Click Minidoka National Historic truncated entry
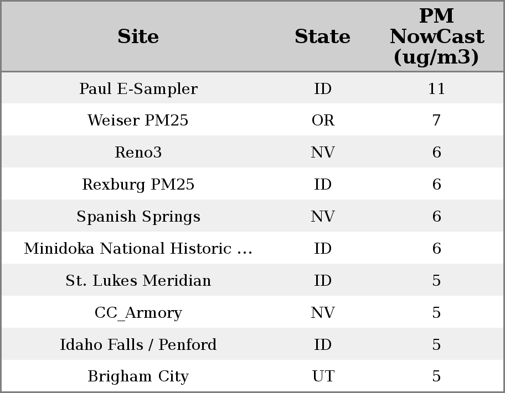Viewport: 505px width, 393px height. coord(138,249)
